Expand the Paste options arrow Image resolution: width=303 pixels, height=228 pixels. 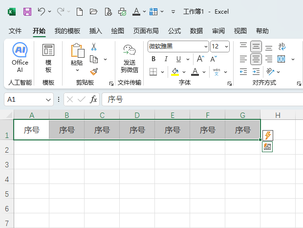(78, 70)
